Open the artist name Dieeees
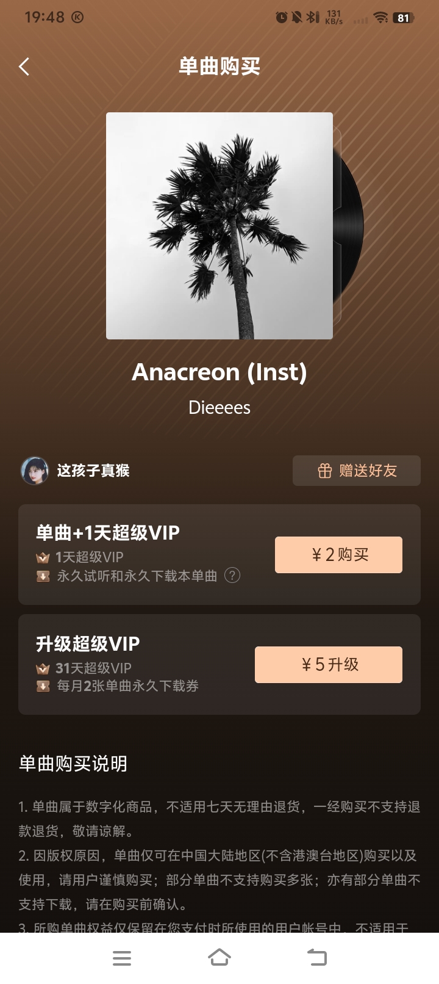 pyautogui.click(x=220, y=408)
